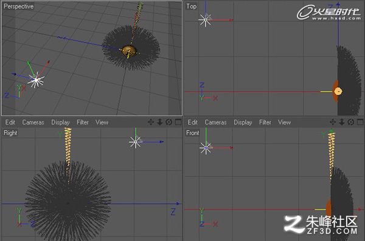
Task: Open Edit menu of the Right viewport
Action: (x=10, y=122)
